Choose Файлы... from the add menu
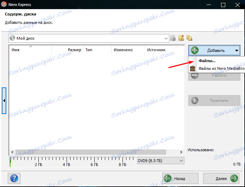 [x=216, y=61]
